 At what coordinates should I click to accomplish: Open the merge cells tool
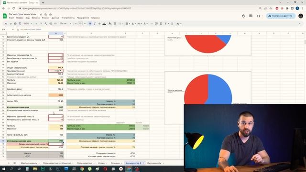pyautogui.click(x=120, y=23)
